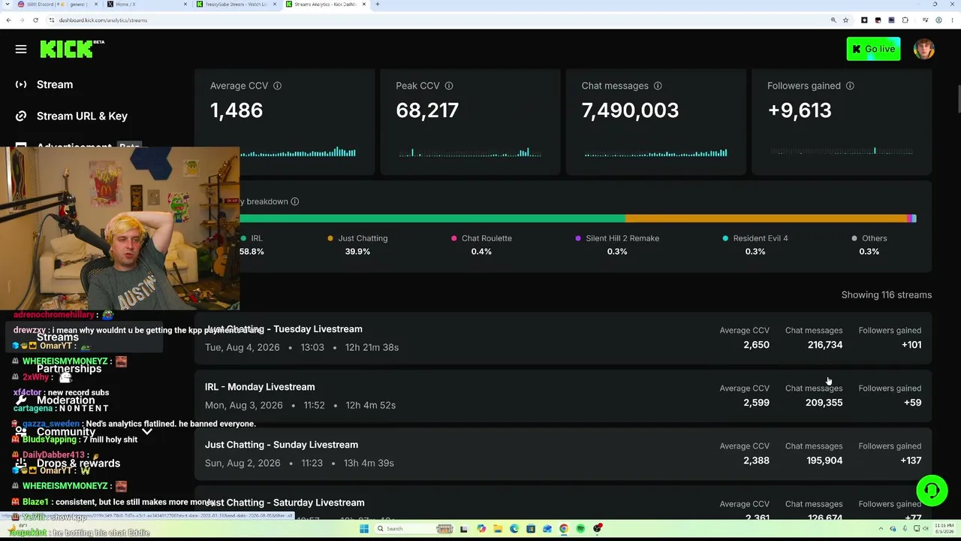Click the Chat messages info icon
The image size is (961, 541).
[x=658, y=86]
